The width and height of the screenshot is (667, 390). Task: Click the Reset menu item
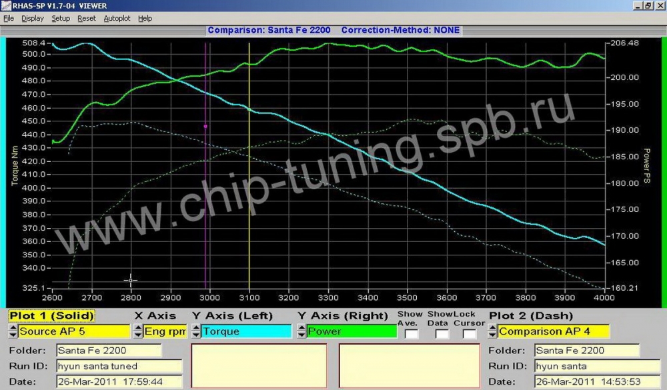pyautogui.click(x=87, y=19)
